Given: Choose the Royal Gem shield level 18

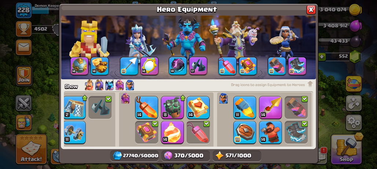Looking at the screenshot, I should (245, 132).
